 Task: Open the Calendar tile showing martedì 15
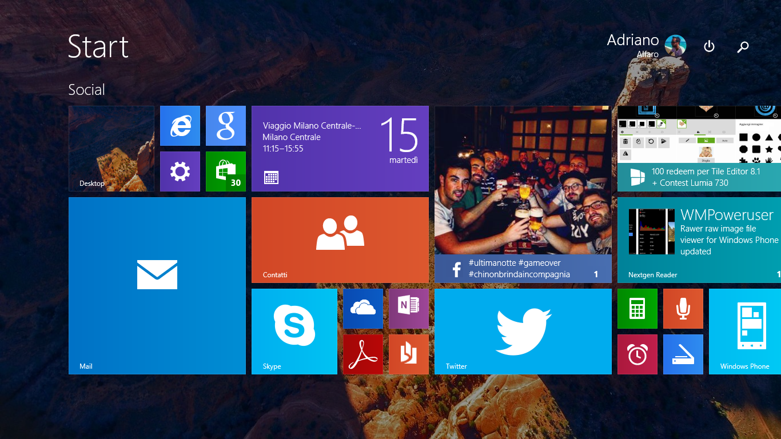[340, 149]
